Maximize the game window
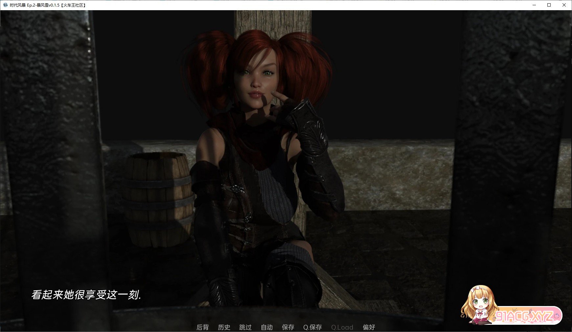572x332 pixels. (549, 5)
